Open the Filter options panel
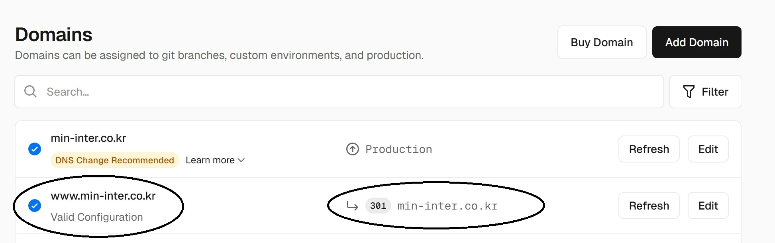The image size is (775, 243). [705, 92]
